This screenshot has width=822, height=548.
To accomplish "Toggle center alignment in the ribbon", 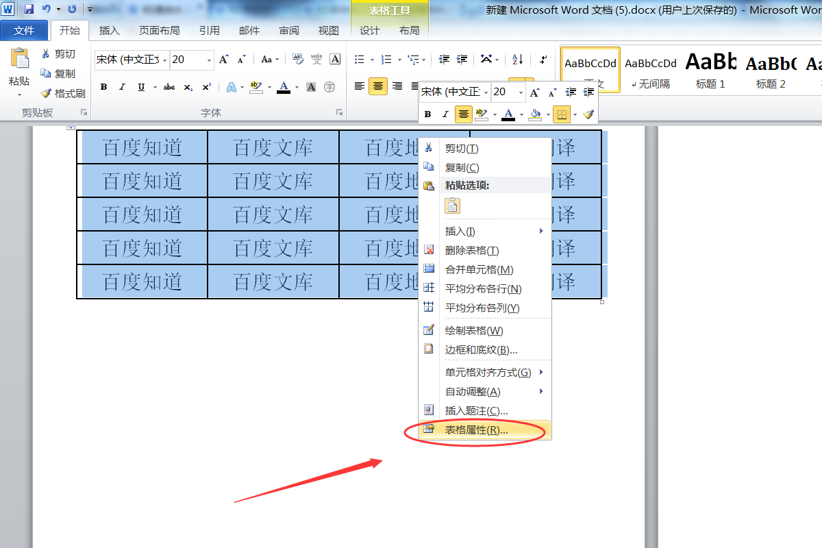I will click(378, 86).
